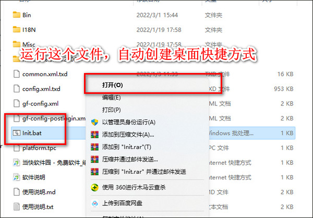Viewport: 313px width, 218px height.
Task: Select the gf-config.xml file
Action: 40,104
